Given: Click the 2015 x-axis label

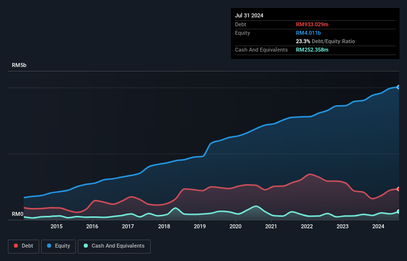Looking at the screenshot, I should [x=57, y=226].
